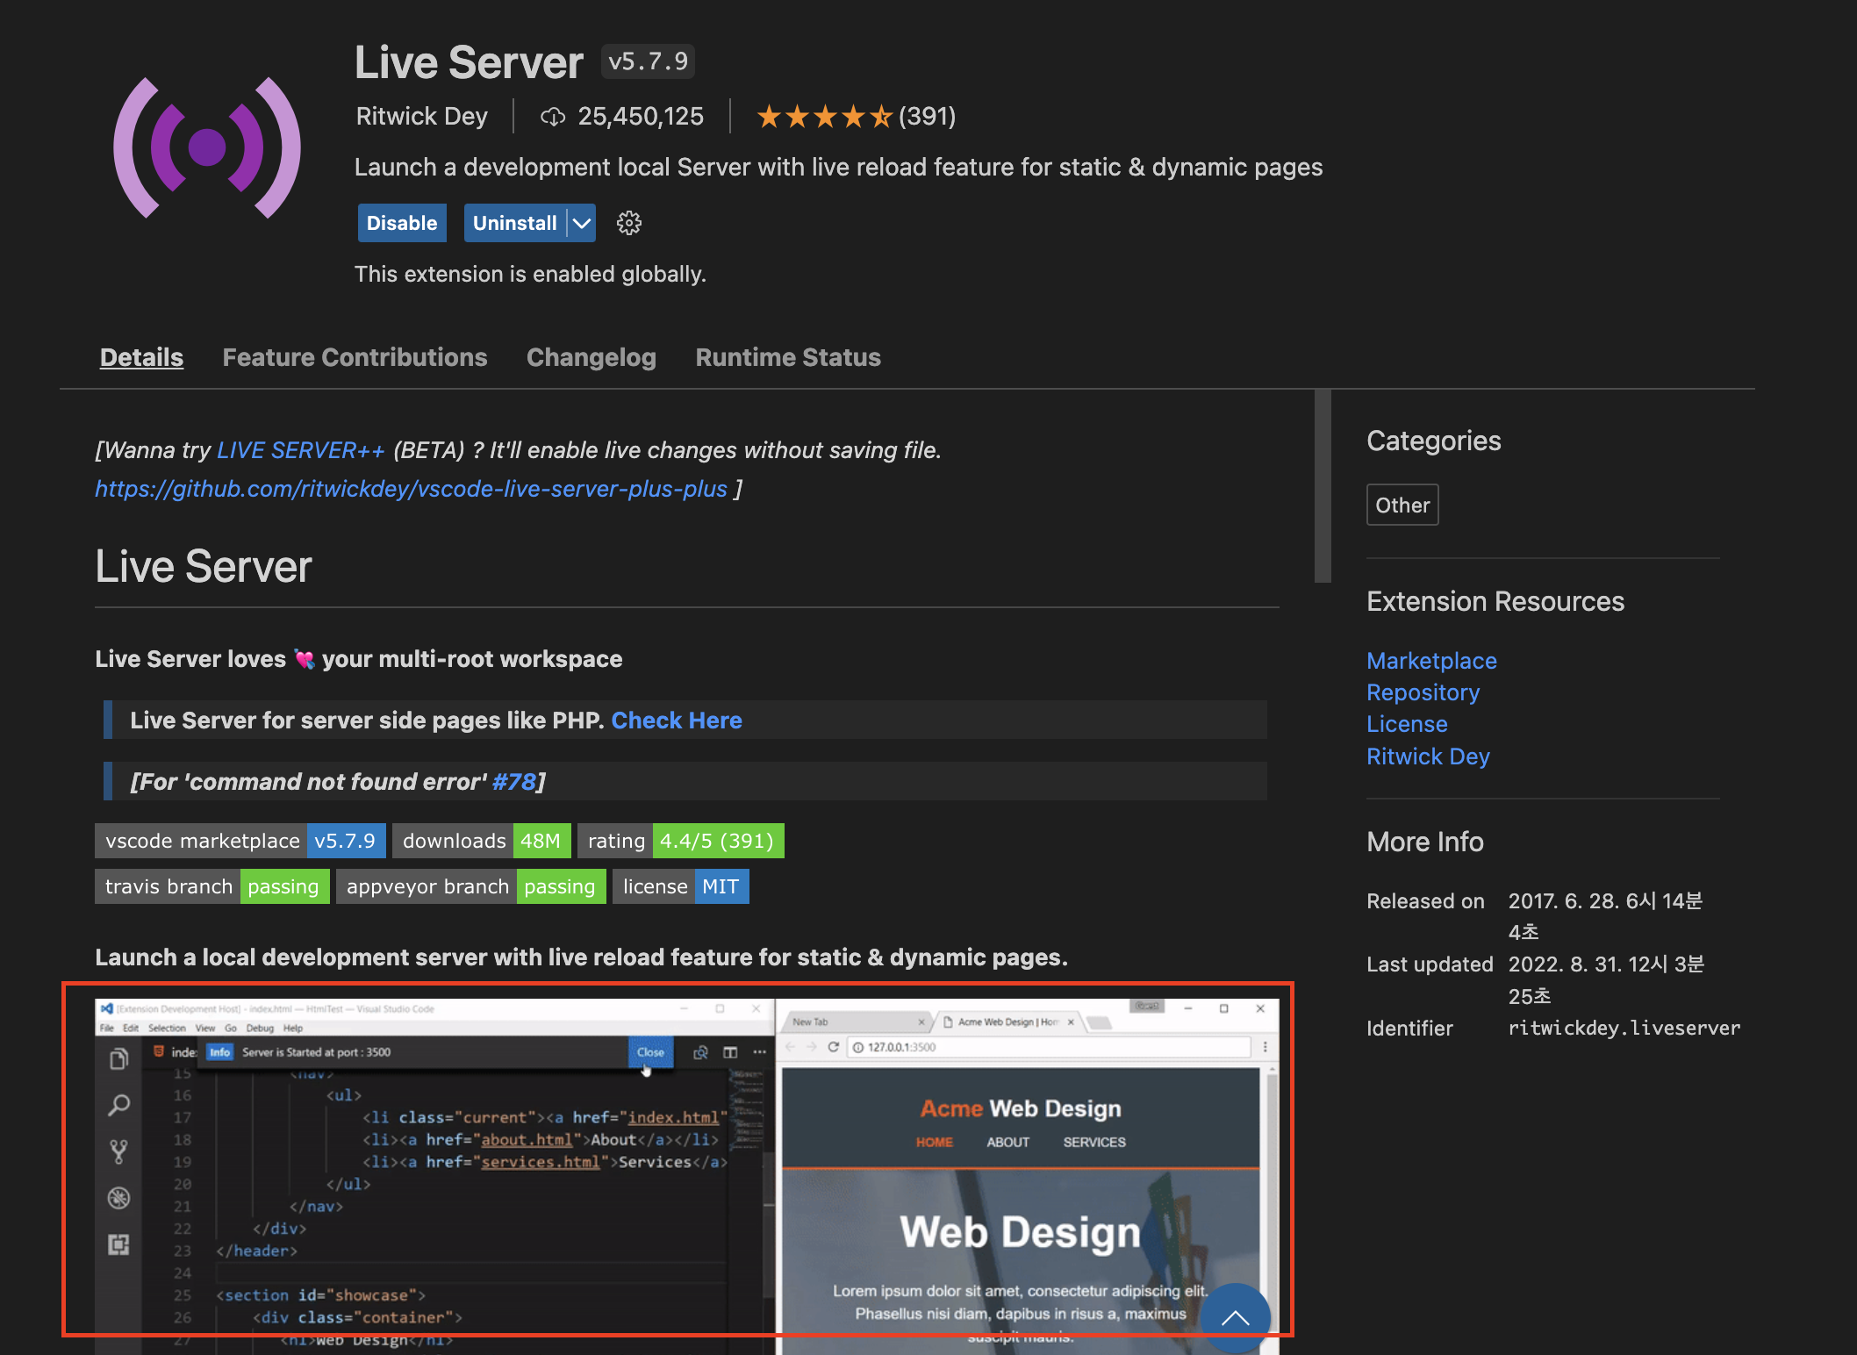1857x1355 pixels.
Task: Click the scroll-to-top arrow circle
Action: 1235,1316
